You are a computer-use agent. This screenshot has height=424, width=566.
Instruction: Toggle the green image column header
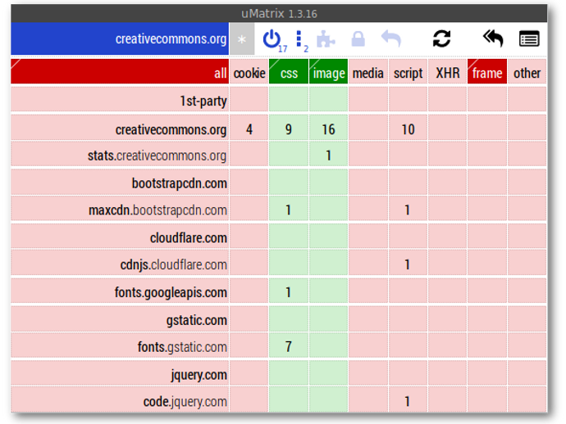[328, 72]
